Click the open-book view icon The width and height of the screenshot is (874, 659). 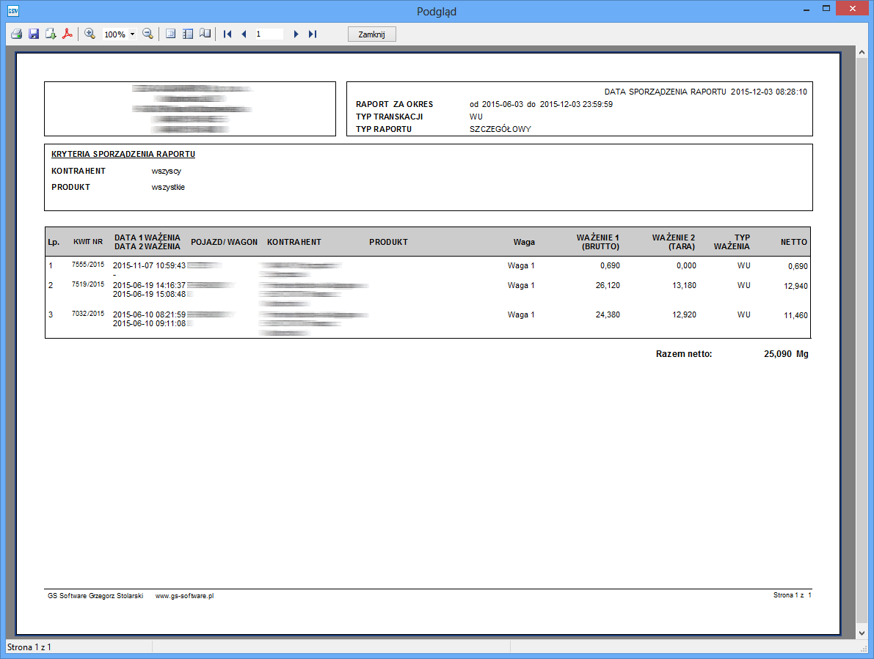[205, 34]
